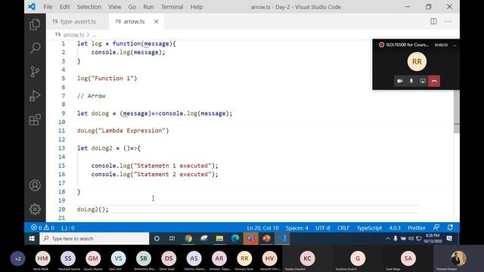484x272 pixels.
Task: Click "Lambda Expression" string on line 11
Action: [x=132, y=131]
